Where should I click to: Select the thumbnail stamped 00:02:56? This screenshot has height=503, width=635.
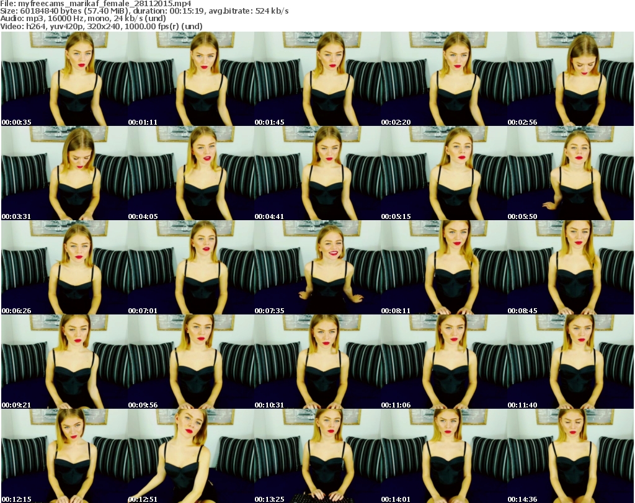point(571,79)
